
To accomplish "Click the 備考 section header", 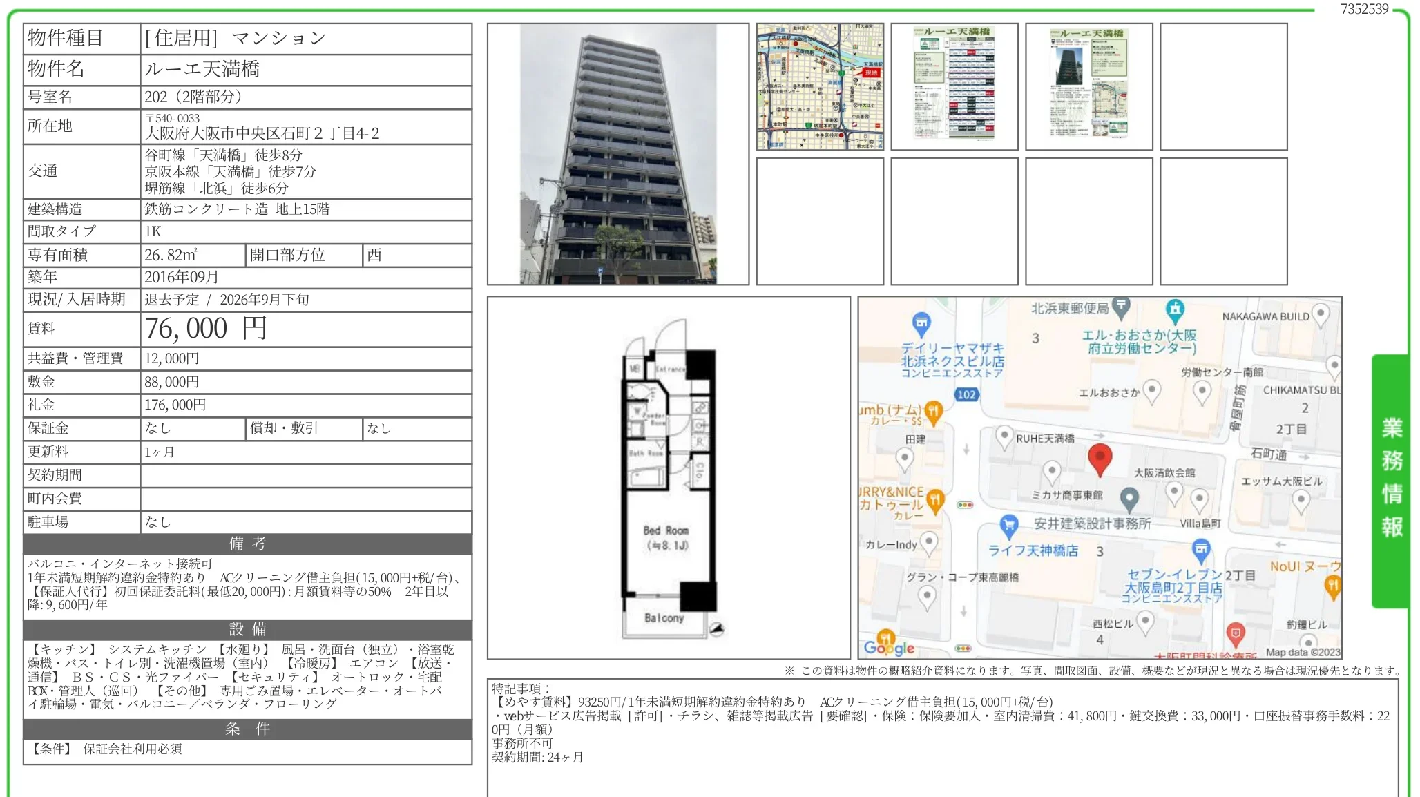I will [248, 544].
